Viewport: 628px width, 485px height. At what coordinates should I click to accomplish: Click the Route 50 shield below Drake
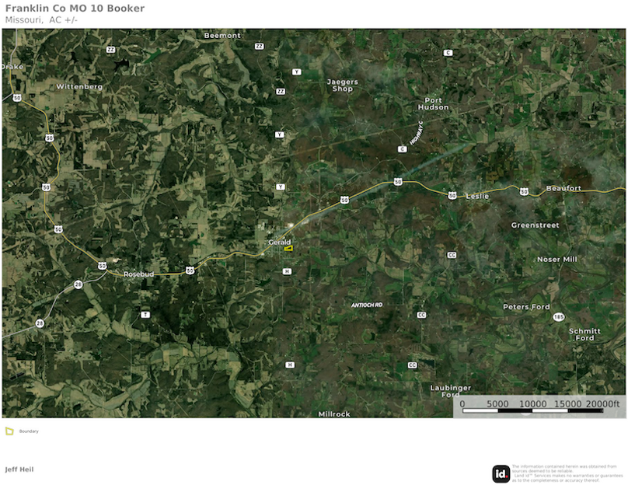pyautogui.click(x=17, y=97)
